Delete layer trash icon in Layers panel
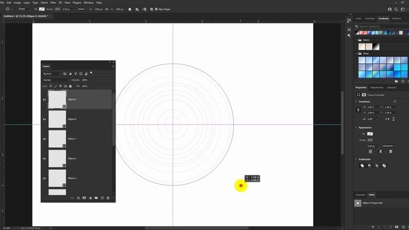The width and height of the screenshot is (409, 230). click(108, 198)
